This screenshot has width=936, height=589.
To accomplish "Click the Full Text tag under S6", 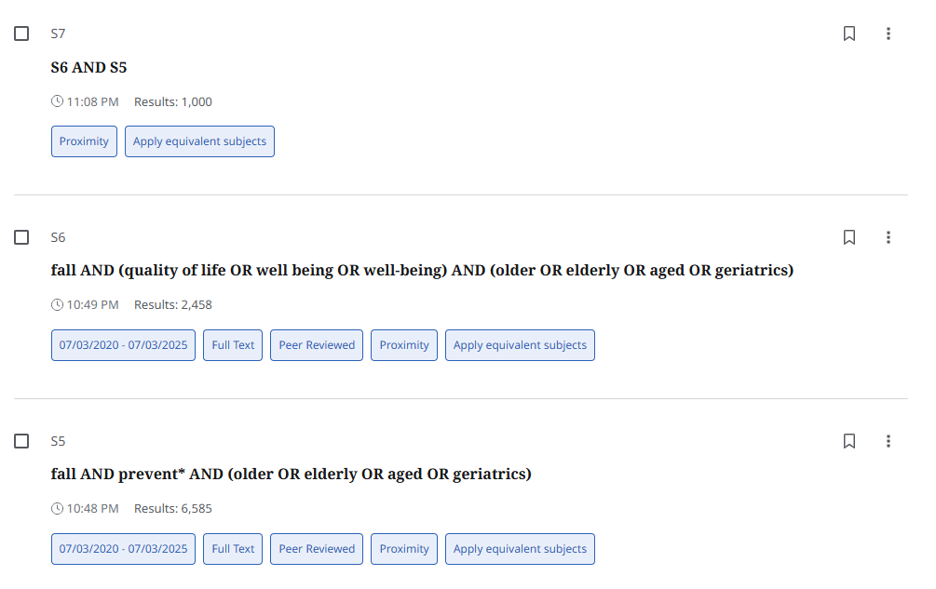I will tap(233, 345).
